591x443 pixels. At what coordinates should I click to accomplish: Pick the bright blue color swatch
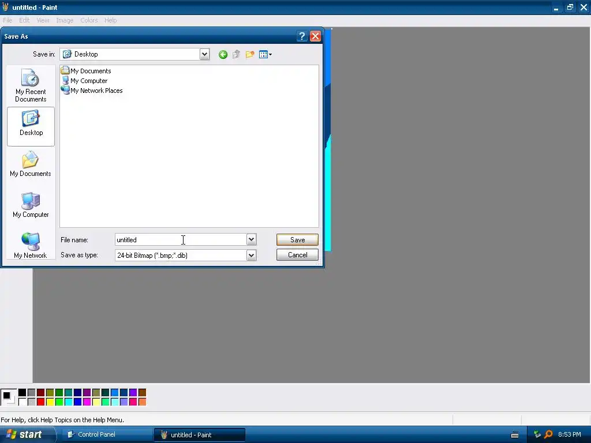(x=78, y=402)
